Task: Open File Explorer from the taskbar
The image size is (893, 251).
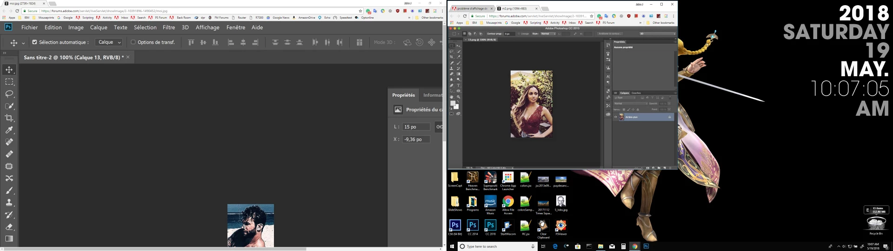Action: (600, 246)
